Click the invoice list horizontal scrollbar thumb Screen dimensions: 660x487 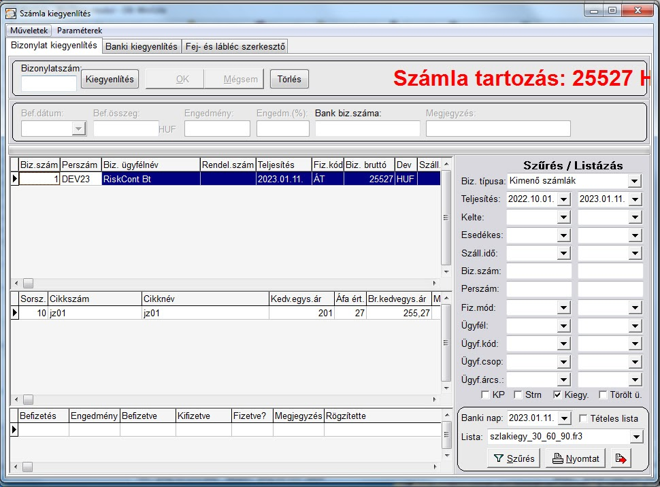[x=28, y=283]
